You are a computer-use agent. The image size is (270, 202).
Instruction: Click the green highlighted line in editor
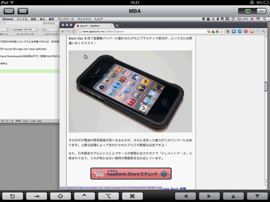pyautogui.click(x=30, y=71)
